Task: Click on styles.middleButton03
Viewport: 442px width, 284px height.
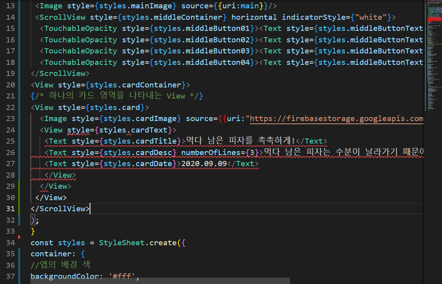Action: pos(202,51)
